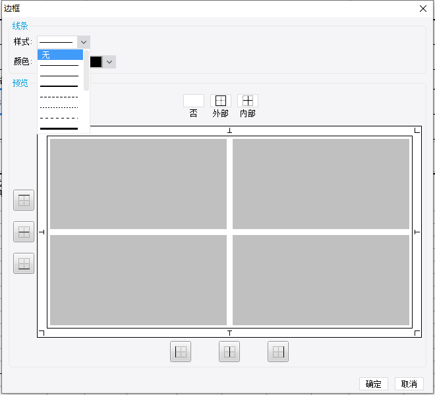Click the top-left gray preview cell
The width and height of the screenshot is (435, 395).
[138, 184]
